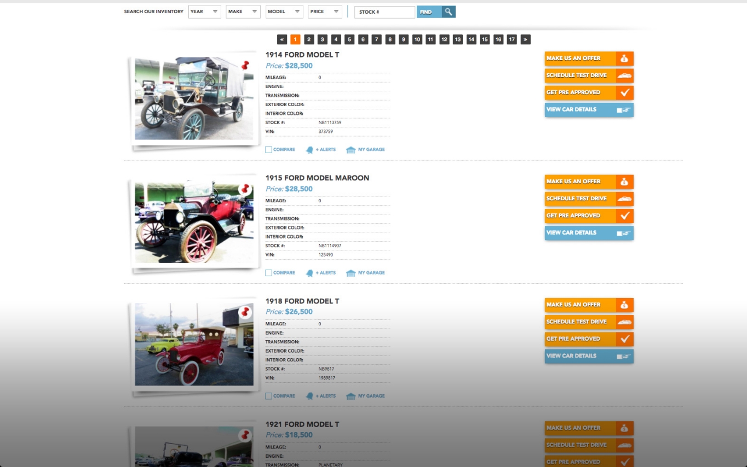Screen dimensions: 747x467
Task: Click bell Alerts icon for 1915 Ford Model Maroon
Action: point(309,273)
